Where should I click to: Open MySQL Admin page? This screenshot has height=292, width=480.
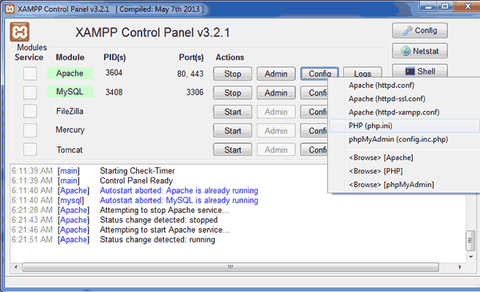[x=276, y=93]
